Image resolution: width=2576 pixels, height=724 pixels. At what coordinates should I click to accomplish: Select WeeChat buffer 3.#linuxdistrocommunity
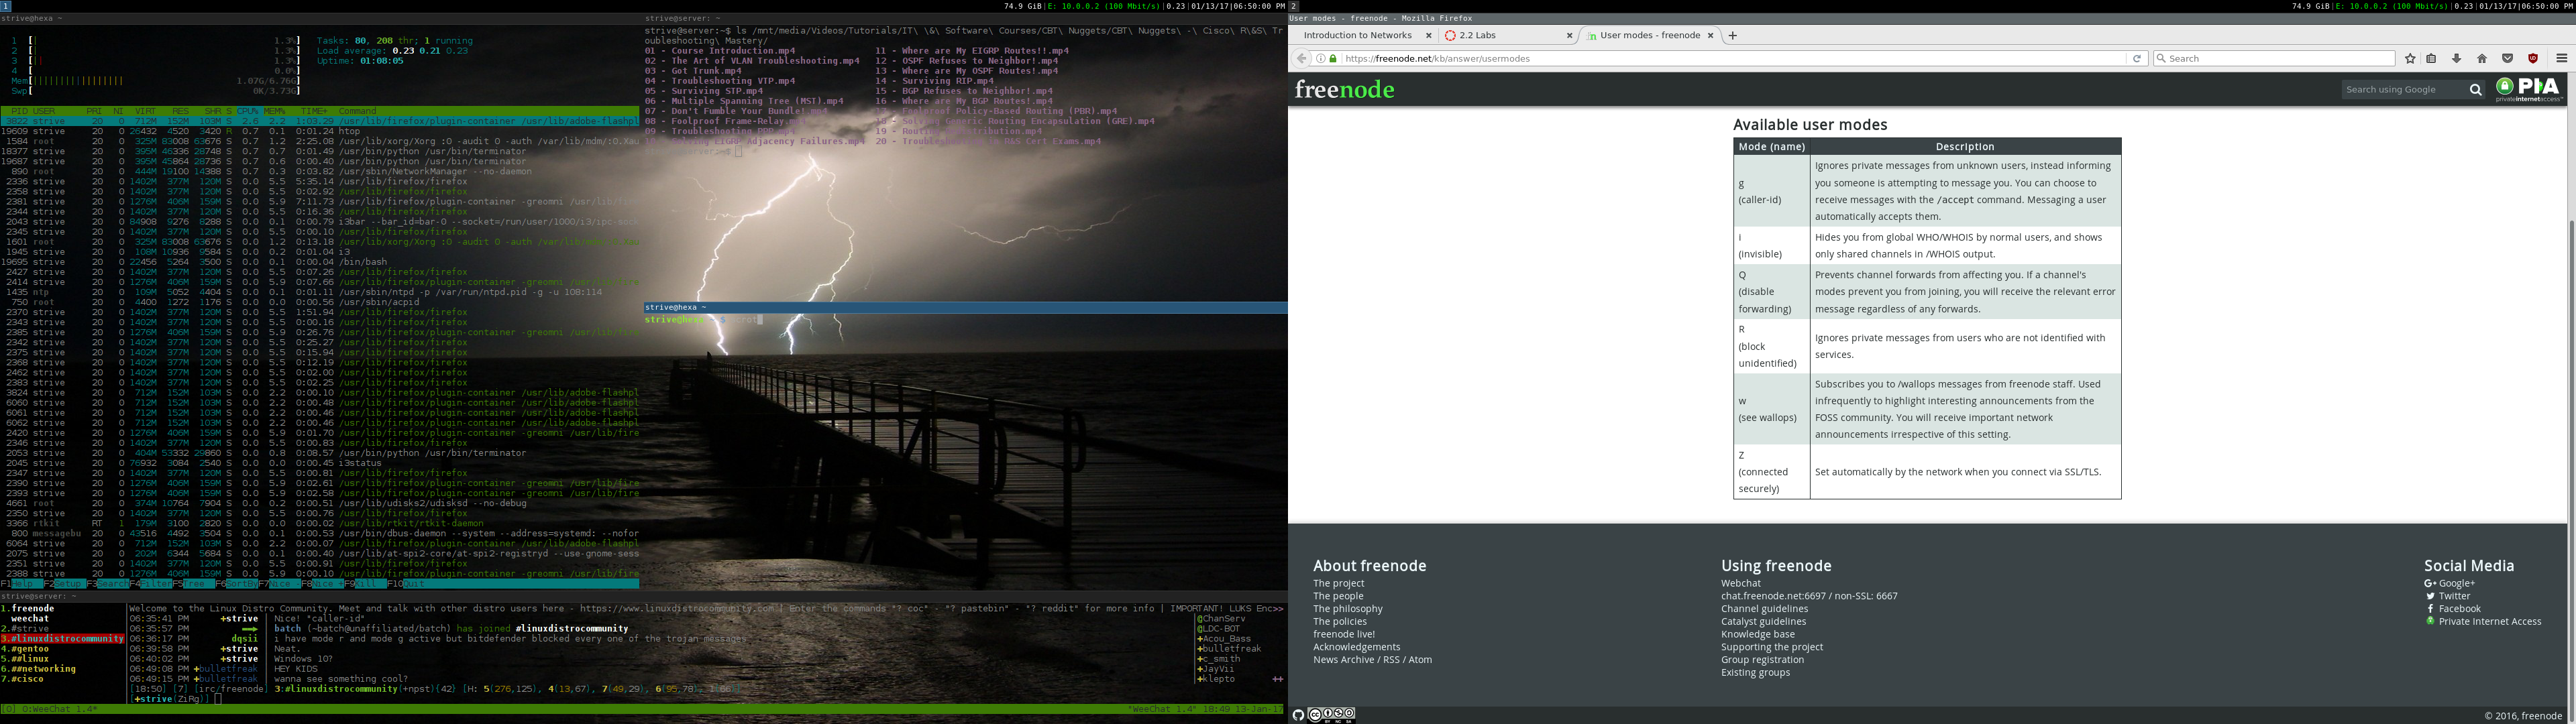click(62, 639)
